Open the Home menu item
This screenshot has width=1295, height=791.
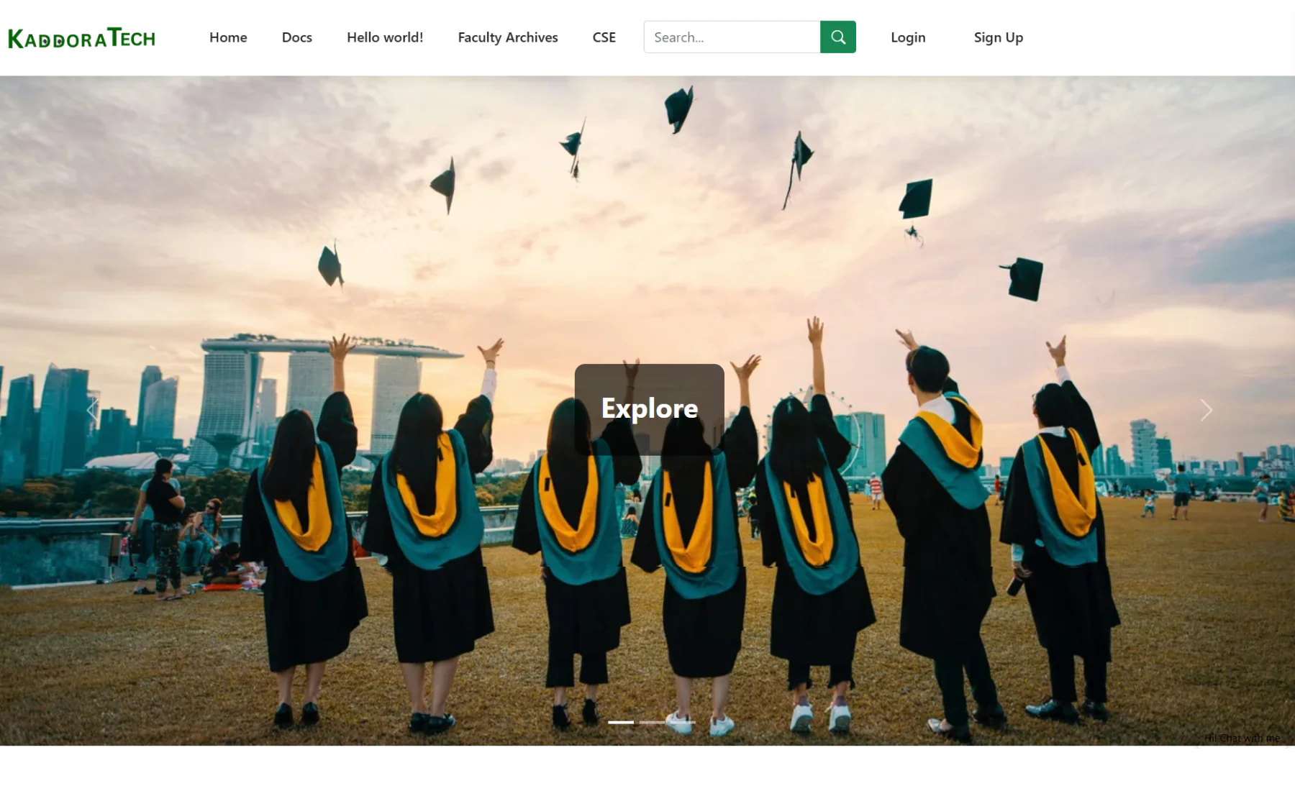click(228, 37)
